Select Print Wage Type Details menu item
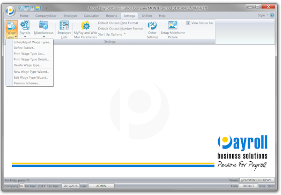Viewport: 281px width, 195px height. (x=31, y=60)
